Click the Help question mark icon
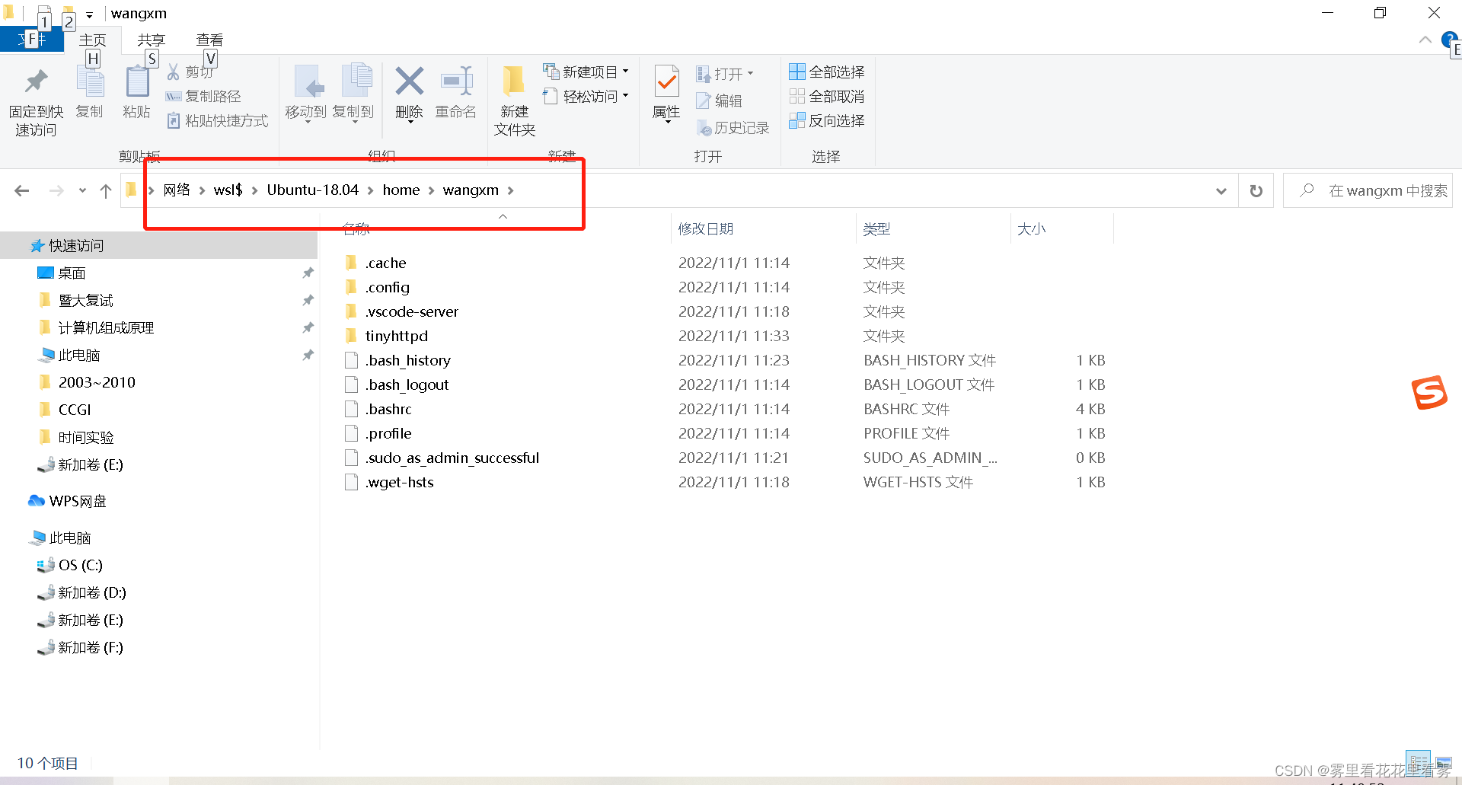This screenshot has height=785, width=1462. point(1450,40)
